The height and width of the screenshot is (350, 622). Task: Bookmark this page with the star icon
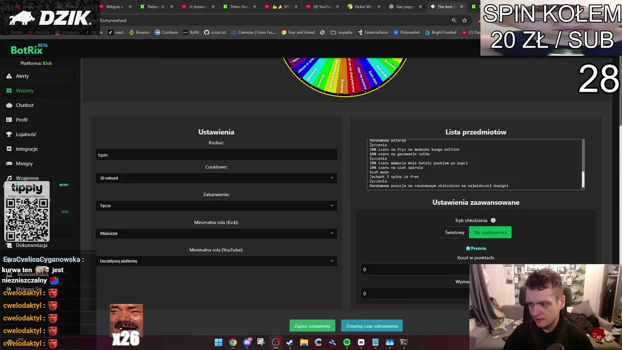465,20
